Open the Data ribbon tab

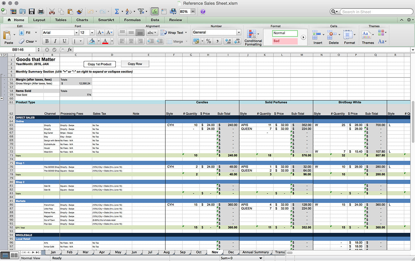pyautogui.click(x=155, y=20)
